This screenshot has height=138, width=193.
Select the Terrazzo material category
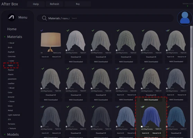(11, 124)
